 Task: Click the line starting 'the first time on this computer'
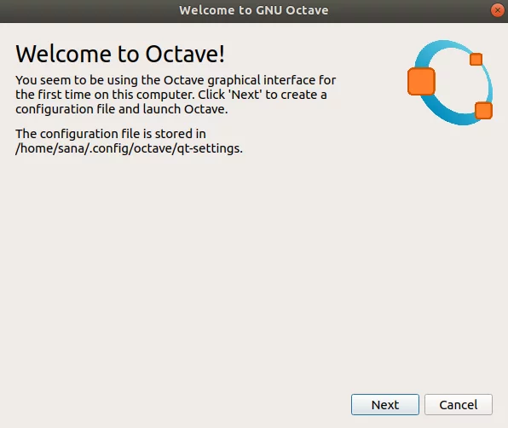pyautogui.click(x=171, y=95)
